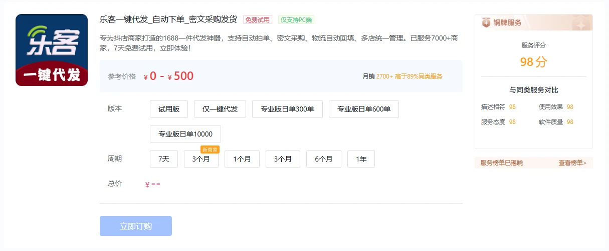
Task: Select the 仅一键代发 version option
Action: point(220,109)
